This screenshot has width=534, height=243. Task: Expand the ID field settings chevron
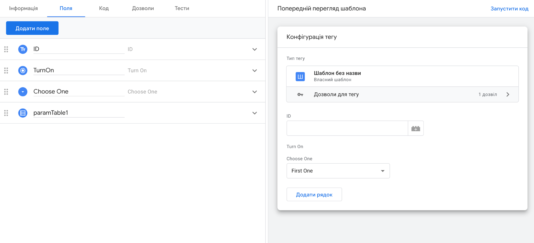click(255, 49)
